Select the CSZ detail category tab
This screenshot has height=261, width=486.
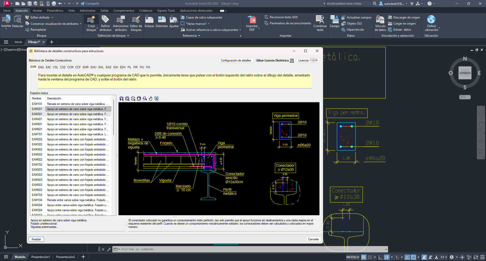click(x=63, y=67)
